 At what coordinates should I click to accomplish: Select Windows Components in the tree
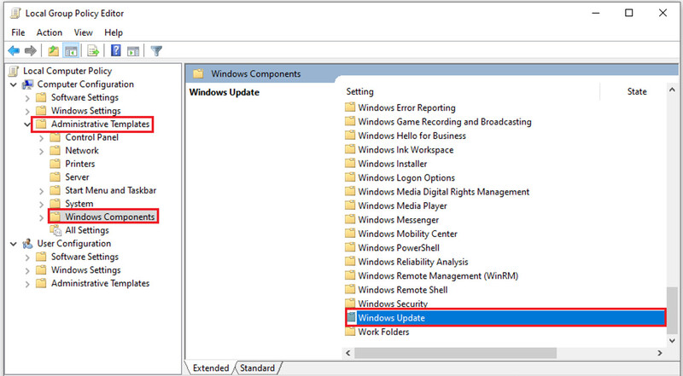[110, 217]
